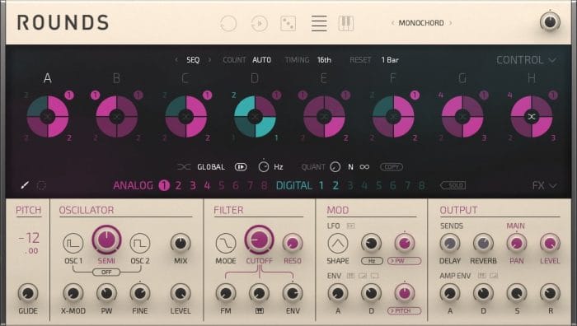Open RESET 1 Bar value selector

click(x=390, y=60)
